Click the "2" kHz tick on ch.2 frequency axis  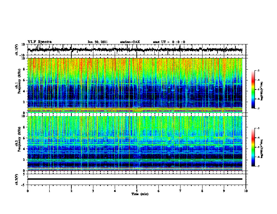pyautogui.click(x=24, y=160)
